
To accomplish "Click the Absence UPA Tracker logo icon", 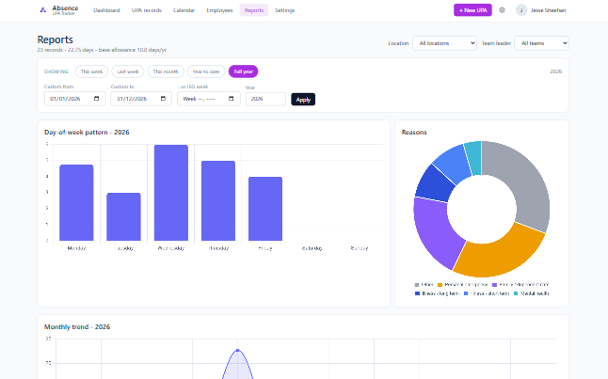I will (x=43, y=10).
